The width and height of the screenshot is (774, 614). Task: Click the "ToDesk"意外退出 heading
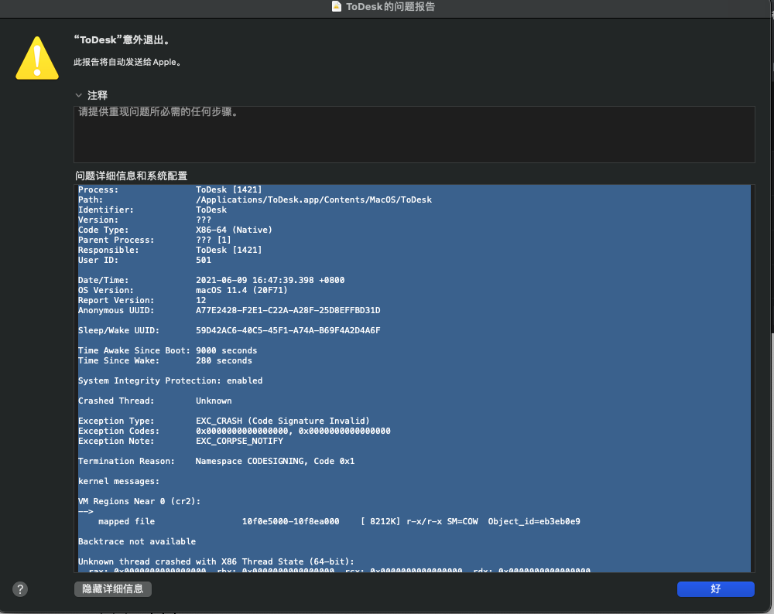click(x=122, y=40)
